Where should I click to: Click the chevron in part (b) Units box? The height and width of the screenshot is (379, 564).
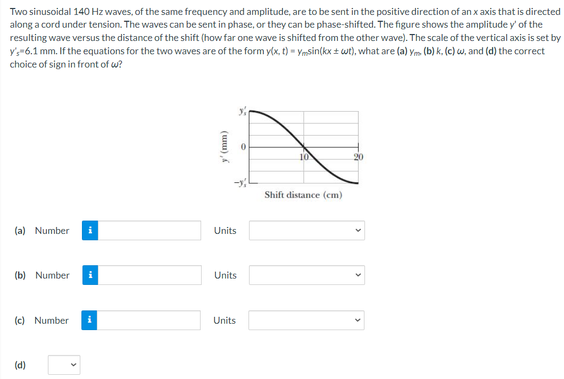point(358,275)
